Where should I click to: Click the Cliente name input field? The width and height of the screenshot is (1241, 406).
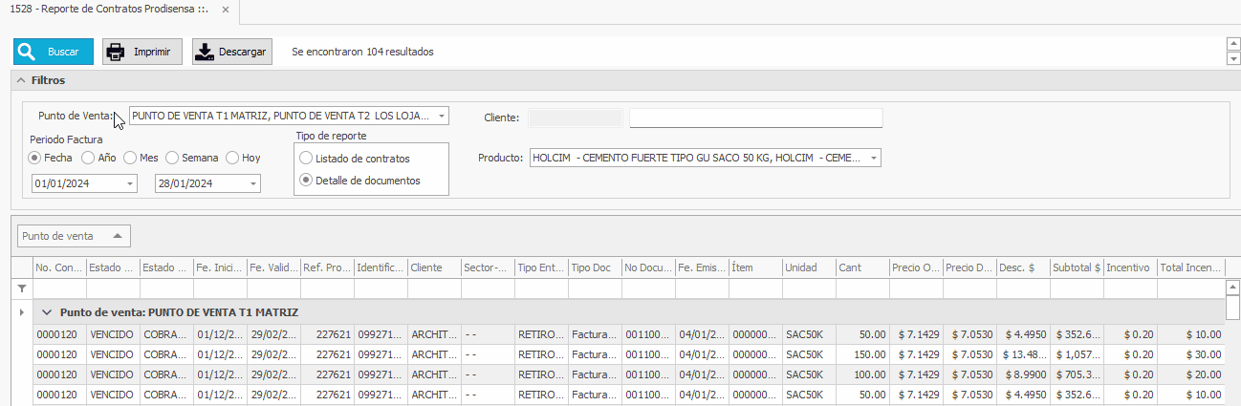click(x=755, y=118)
